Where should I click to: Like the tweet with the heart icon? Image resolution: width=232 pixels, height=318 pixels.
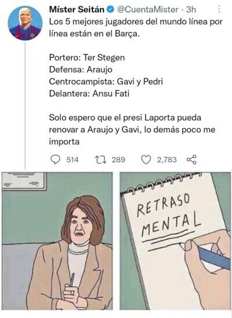(146, 160)
